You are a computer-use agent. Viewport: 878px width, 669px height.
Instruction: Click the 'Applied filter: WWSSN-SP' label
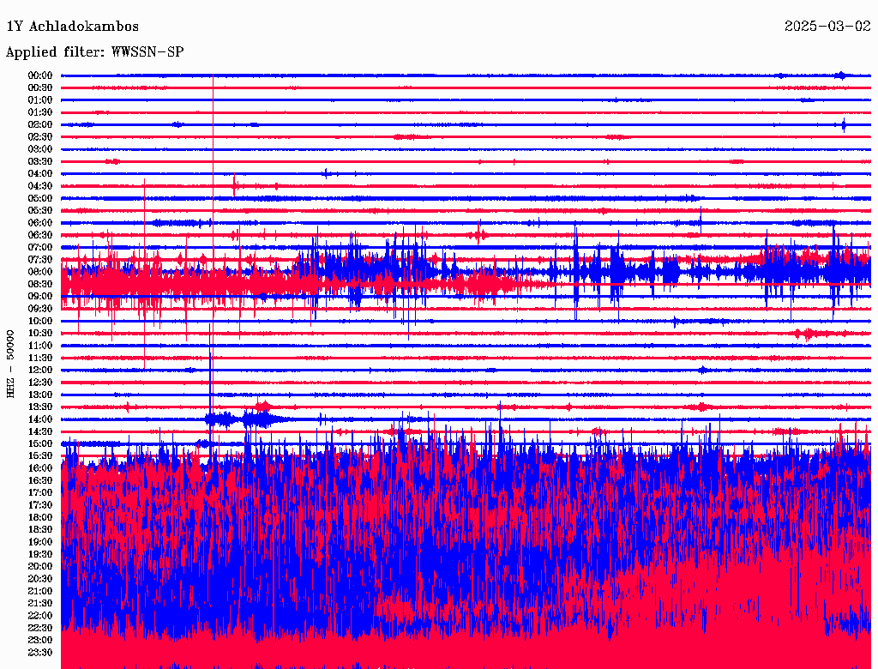[94, 52]
